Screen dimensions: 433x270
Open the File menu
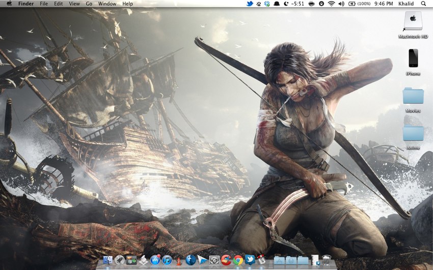44,4
